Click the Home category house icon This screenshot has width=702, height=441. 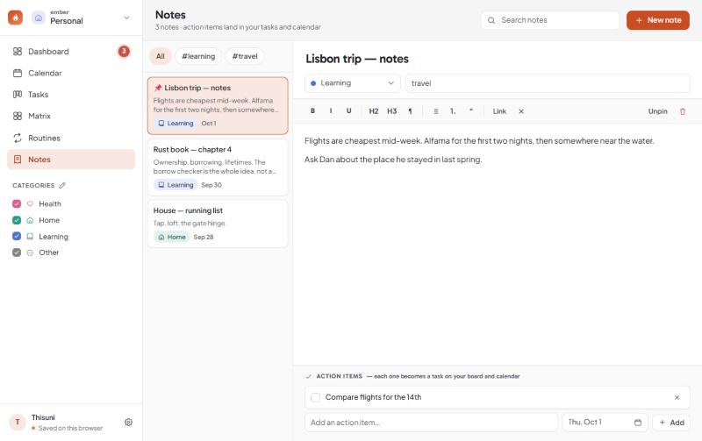(x=30, y=220)
